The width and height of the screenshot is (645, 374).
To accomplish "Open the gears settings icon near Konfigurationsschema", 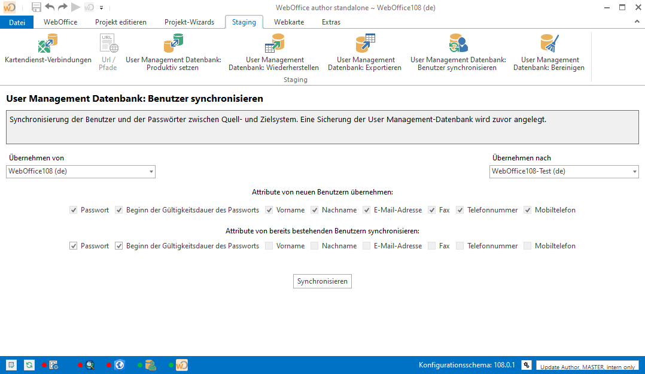I will pos(526,364).
